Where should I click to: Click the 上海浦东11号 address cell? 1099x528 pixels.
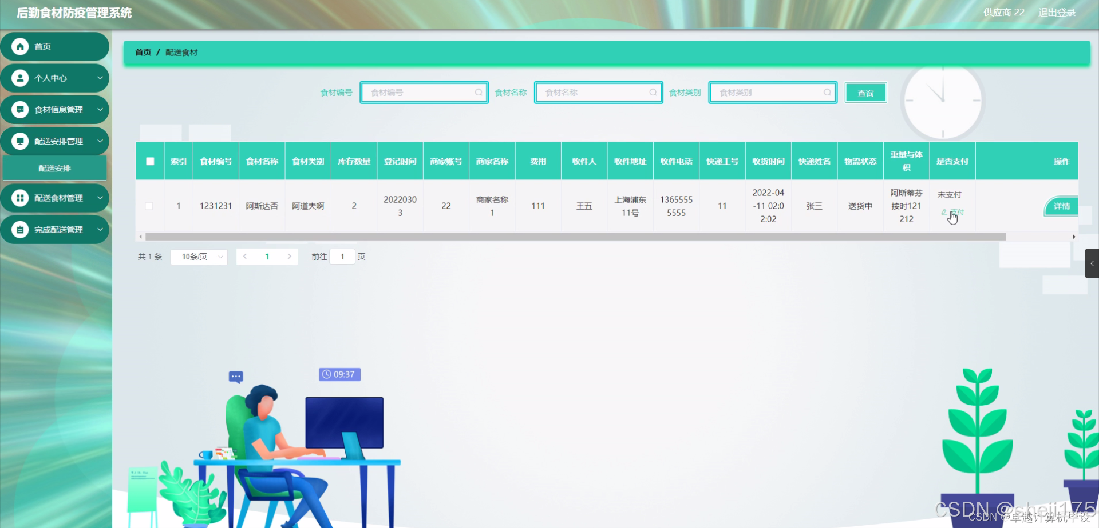point(630,206)
